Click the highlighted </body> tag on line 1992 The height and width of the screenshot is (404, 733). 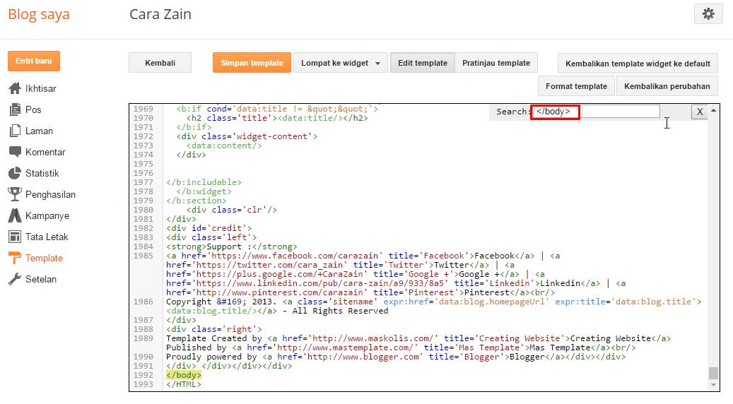[x=184, y=375]
